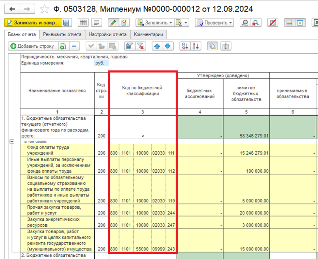Toggle the overlapping sheets icon

[x=213, y=46]
